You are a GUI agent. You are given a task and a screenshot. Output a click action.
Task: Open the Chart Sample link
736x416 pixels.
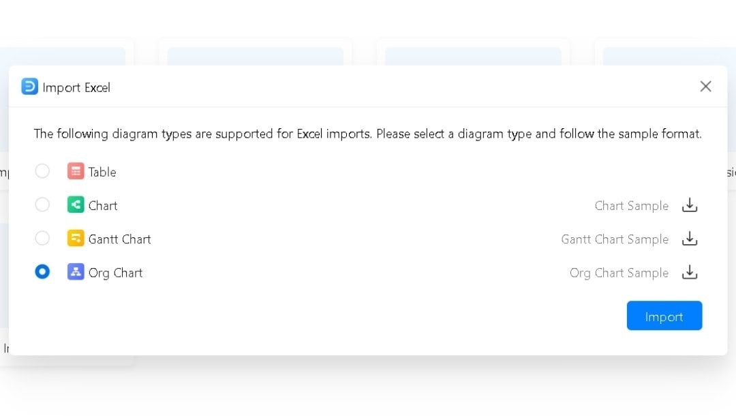click(x=631, y=205)
